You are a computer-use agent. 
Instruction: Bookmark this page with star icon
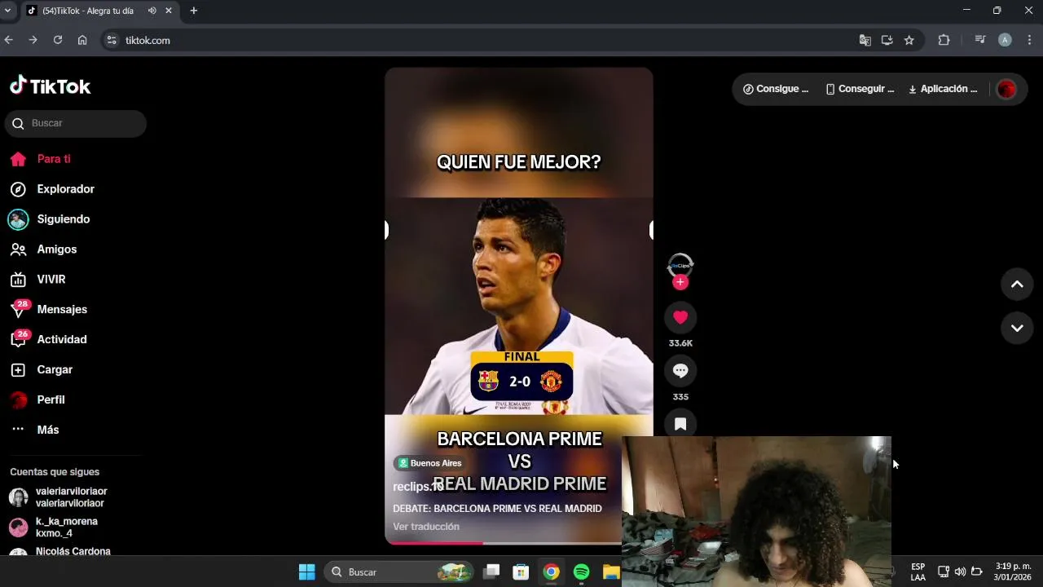[909, 40]
